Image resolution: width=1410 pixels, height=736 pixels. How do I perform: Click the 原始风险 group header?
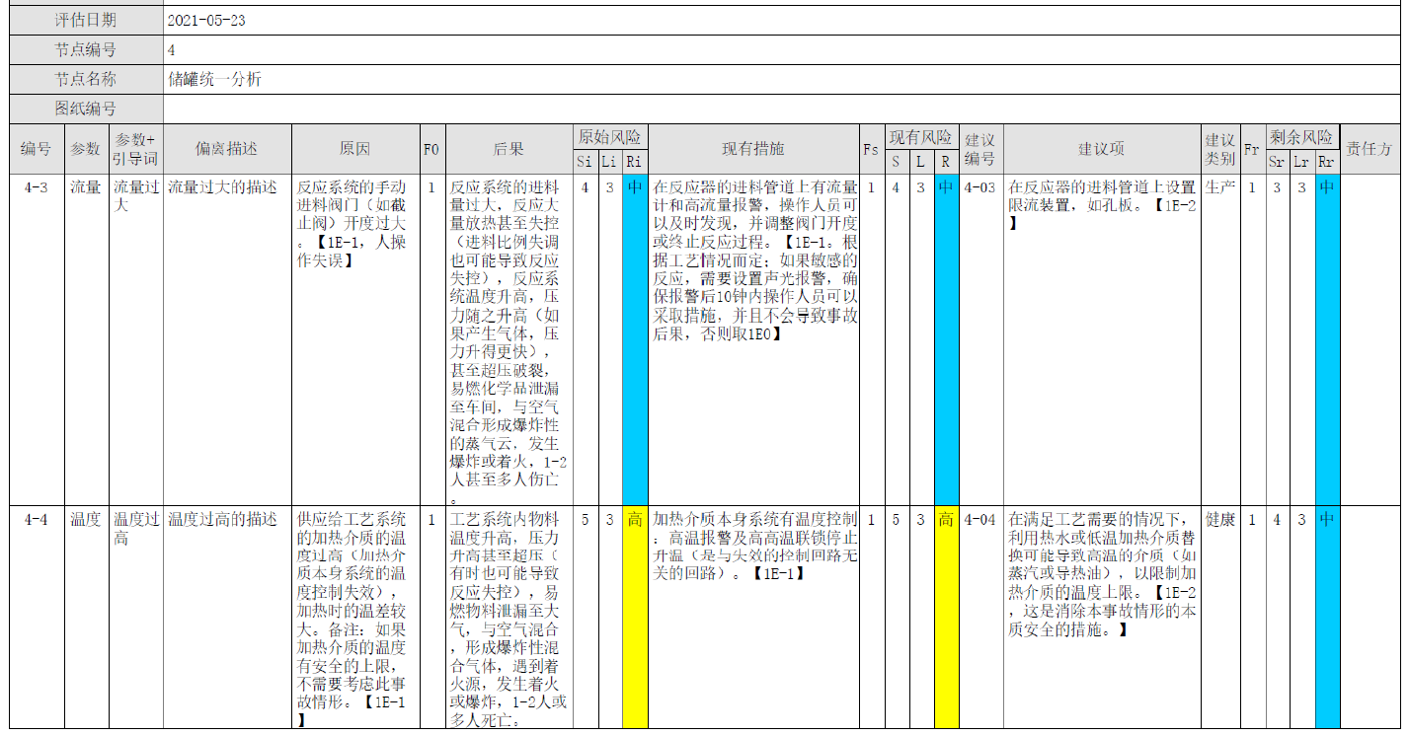[609, 136]
